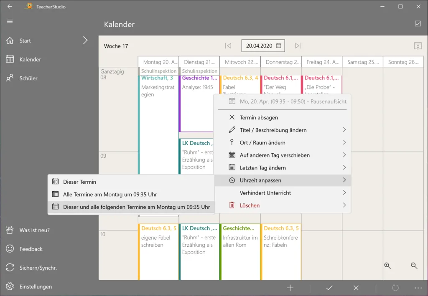
Task: Choose Alle Termine am Montag um 09:35 Uhr
Action: point(131,194)
